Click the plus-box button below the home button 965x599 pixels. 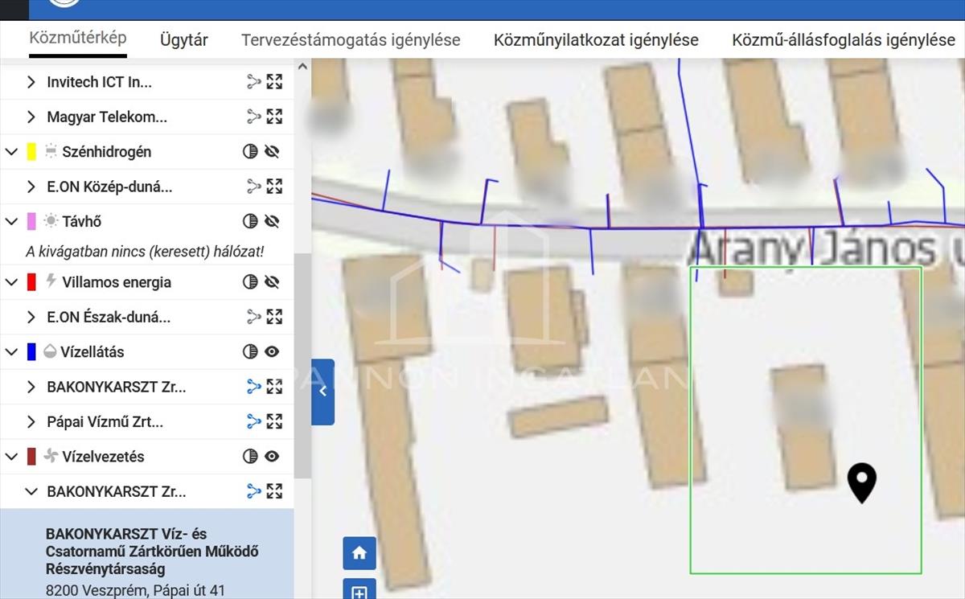(x=359, y=591)
